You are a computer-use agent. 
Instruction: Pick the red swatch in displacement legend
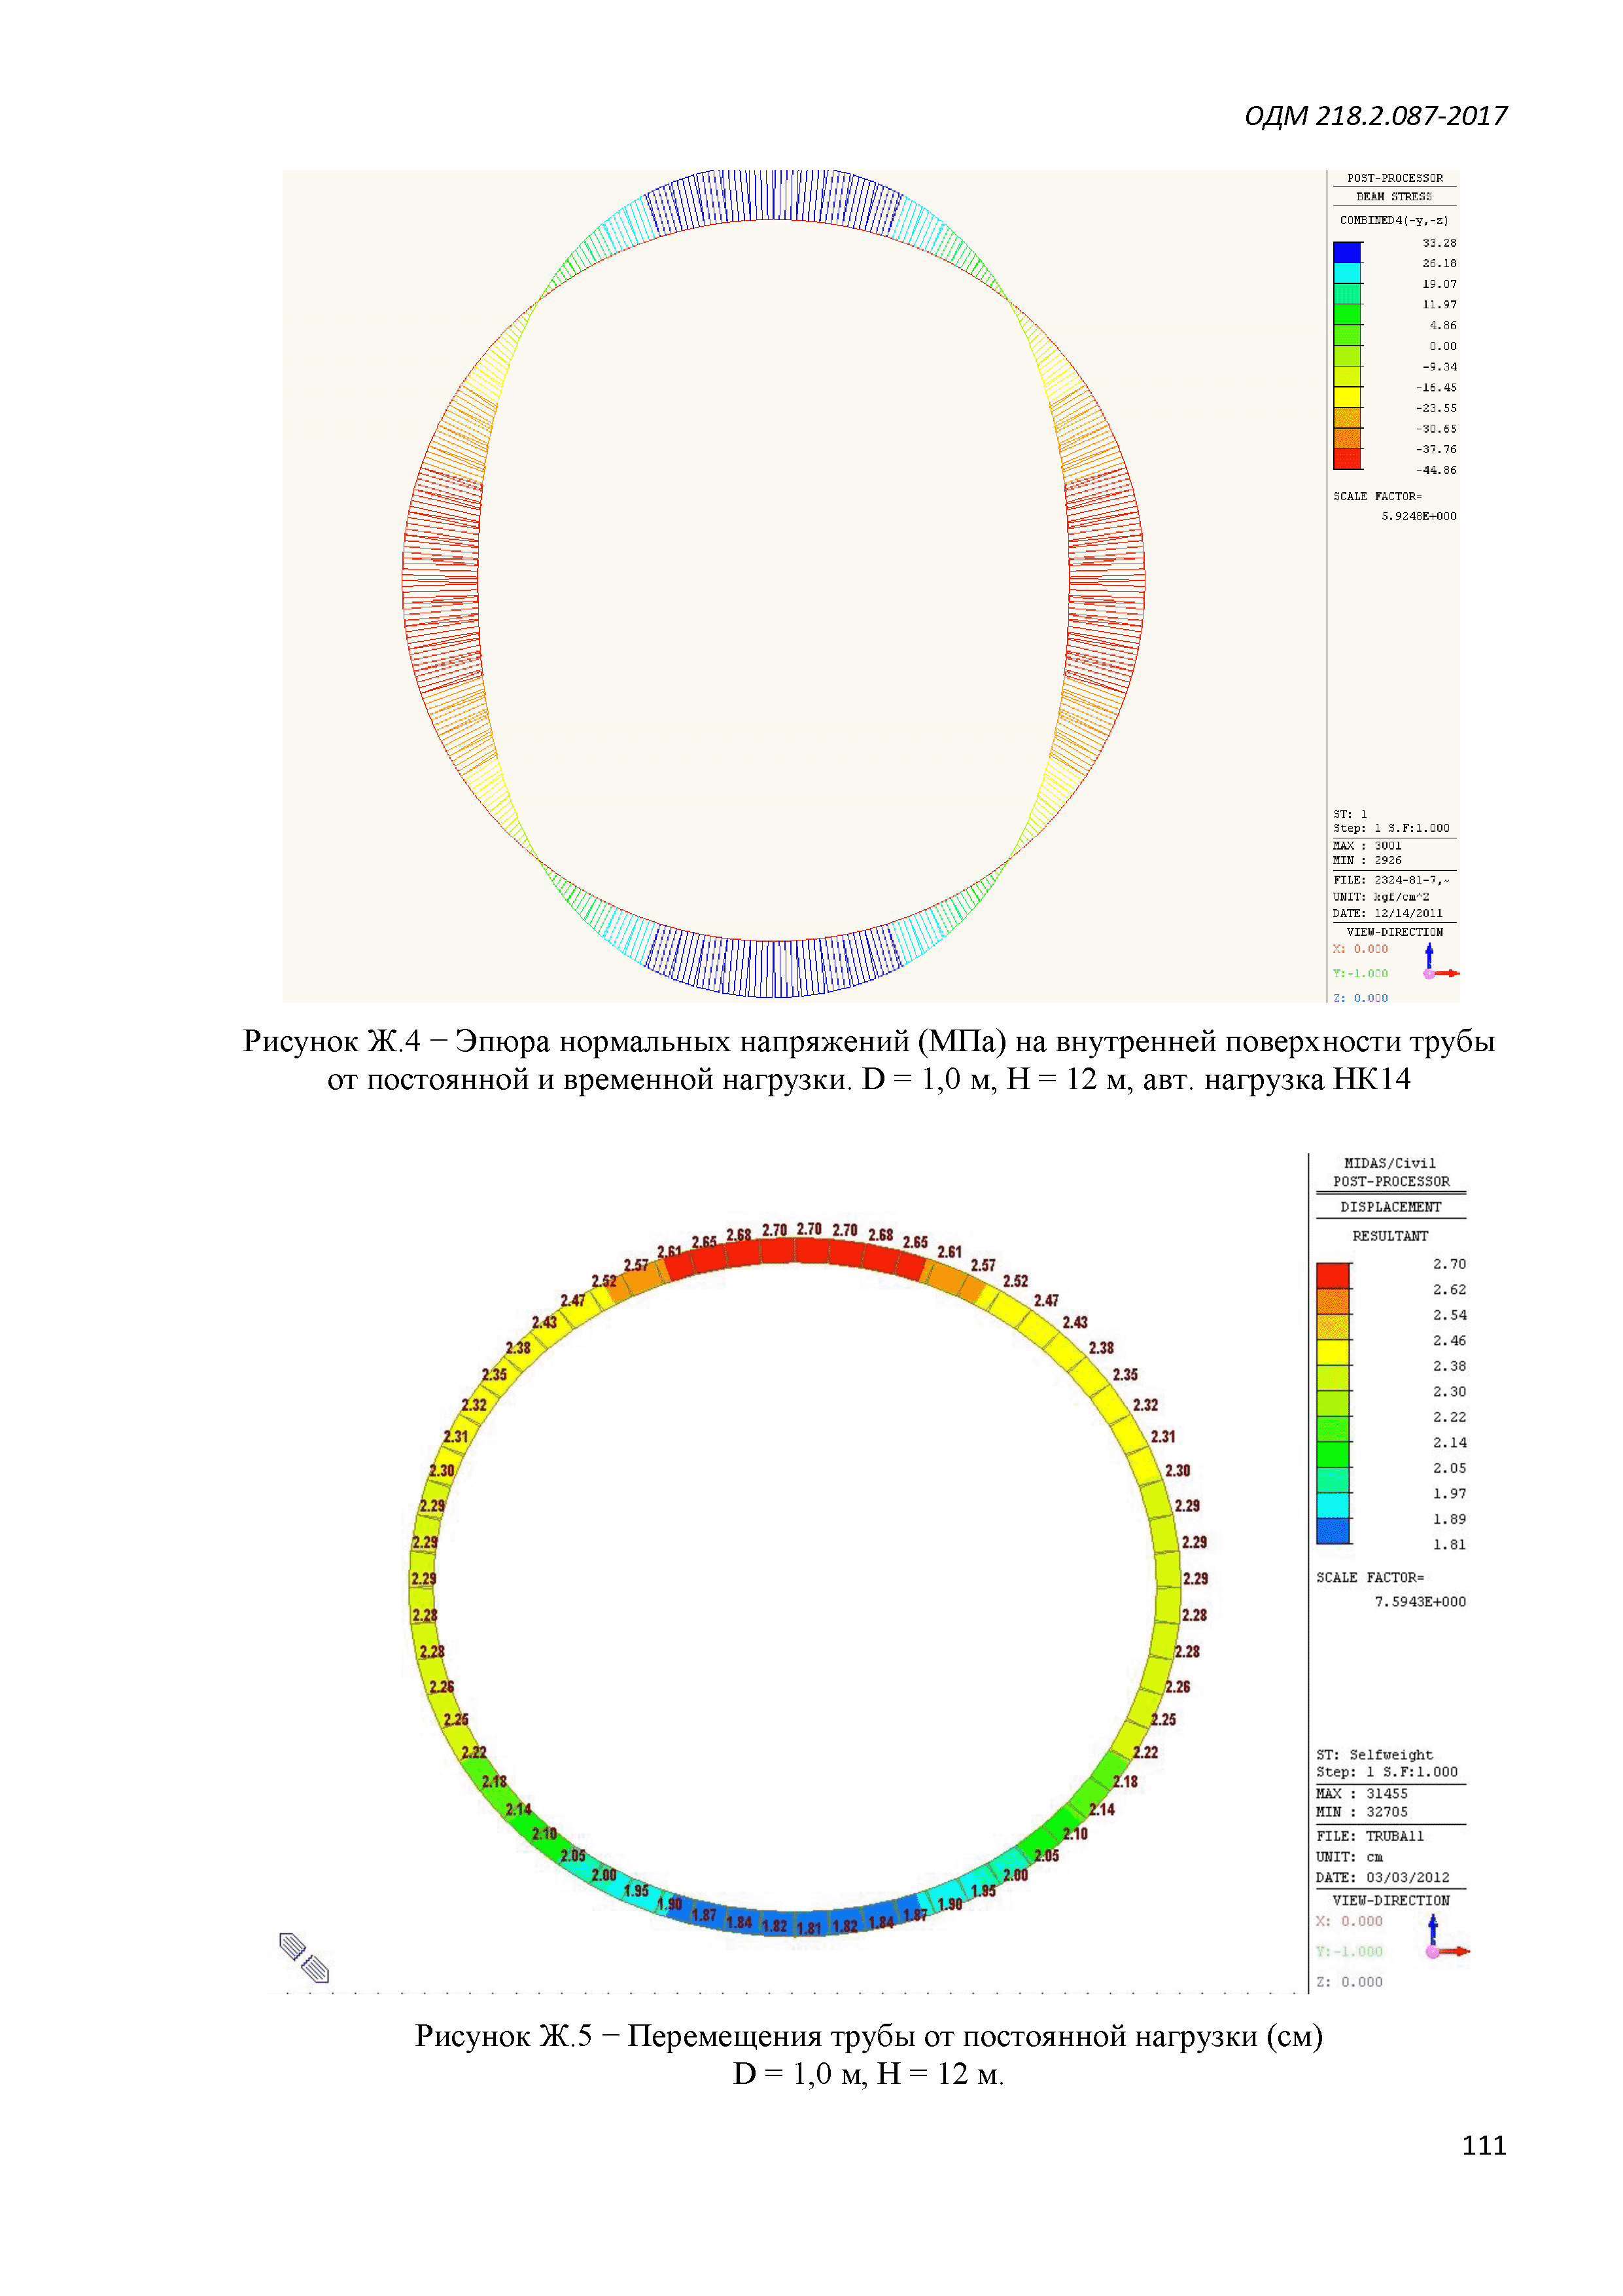click(1332, 1276)
